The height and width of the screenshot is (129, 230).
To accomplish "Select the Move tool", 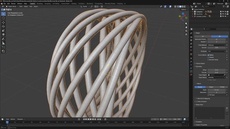I will tap(3, 22).
